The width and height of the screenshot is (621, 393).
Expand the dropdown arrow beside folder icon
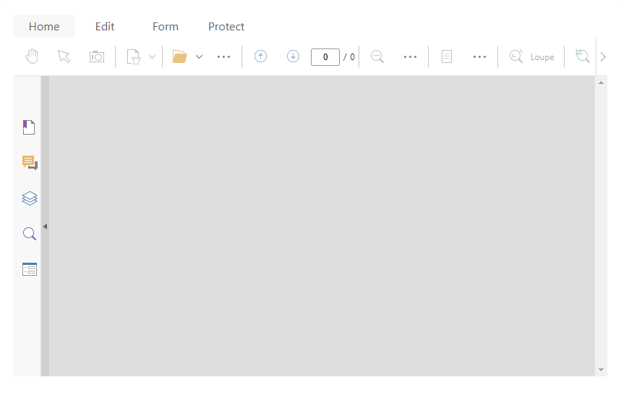coord(200,56)
